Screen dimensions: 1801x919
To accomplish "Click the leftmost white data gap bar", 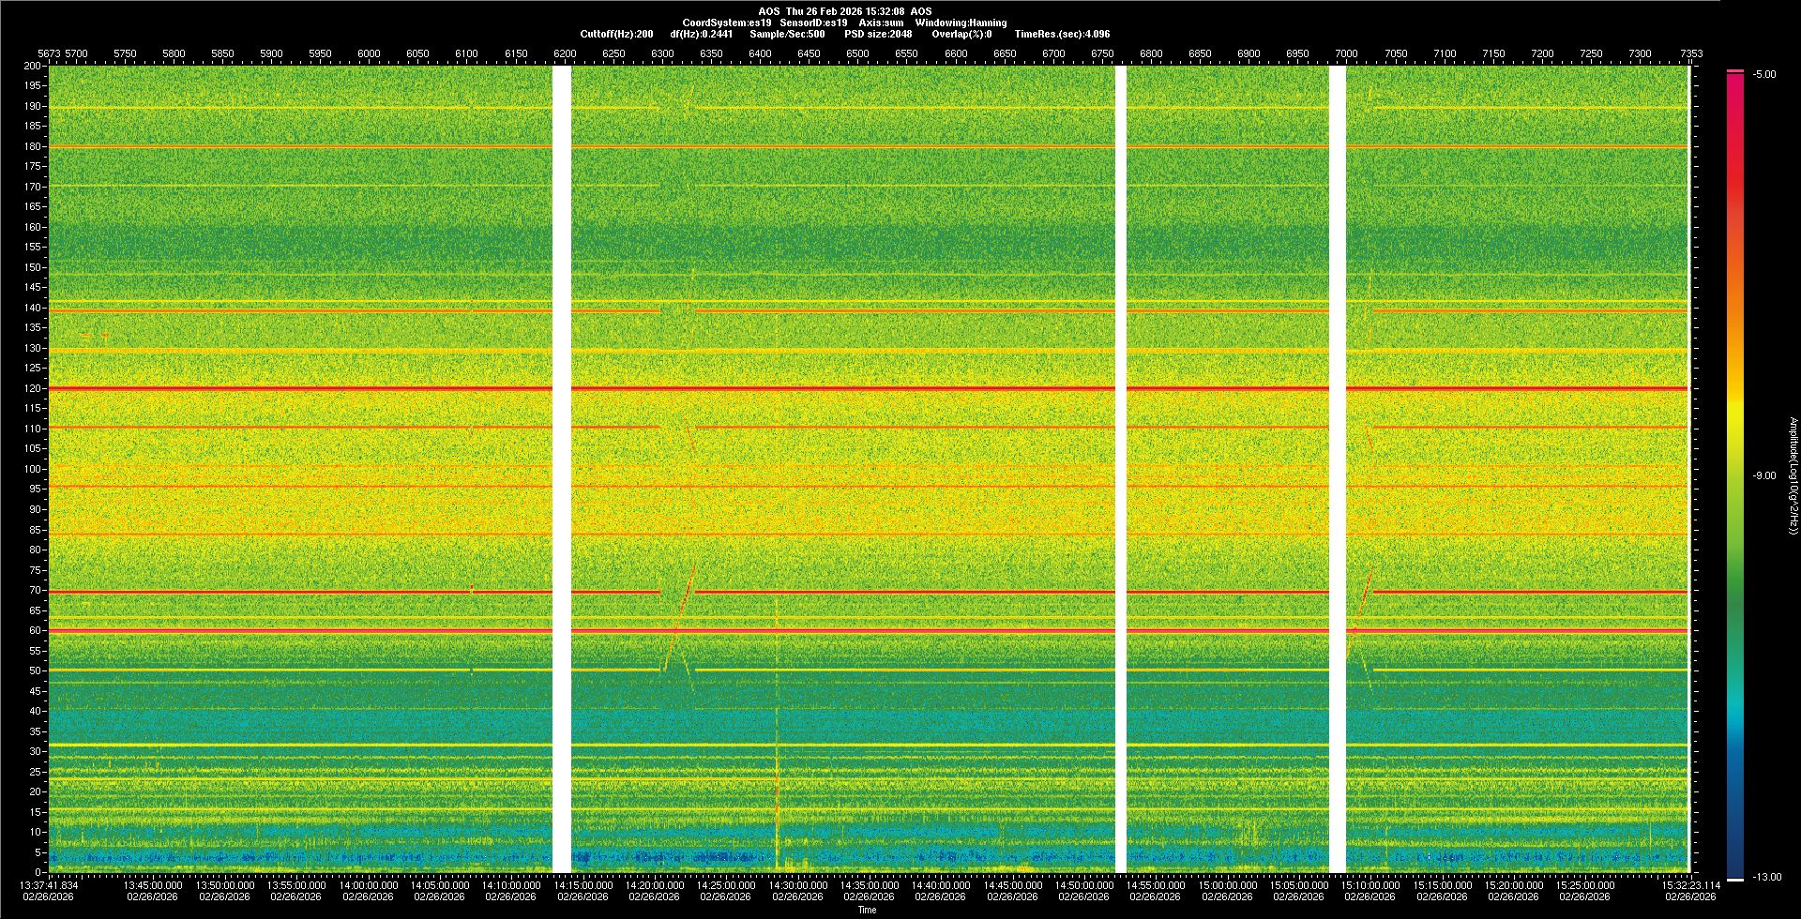I will coord(561,469).
